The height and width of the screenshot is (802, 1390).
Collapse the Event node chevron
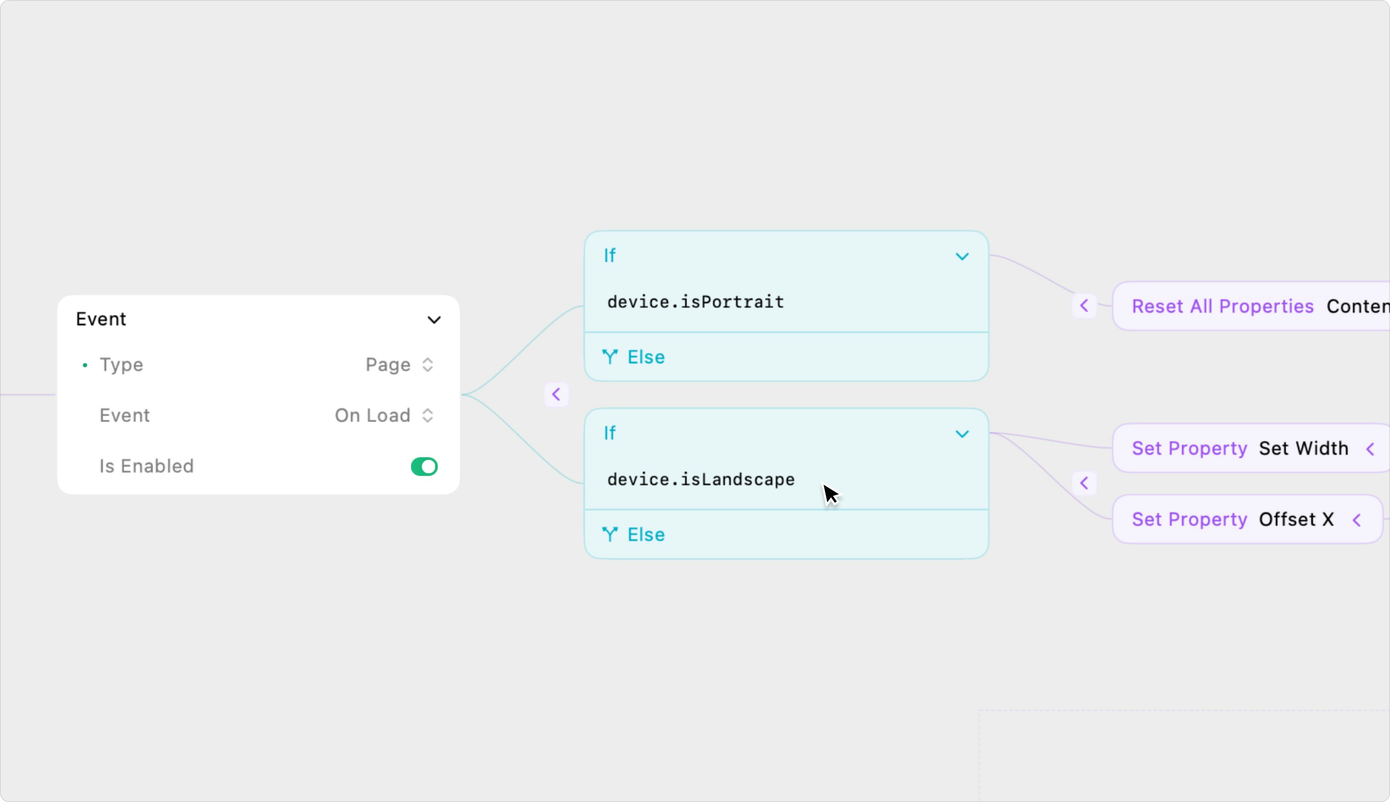pos(434,320)
